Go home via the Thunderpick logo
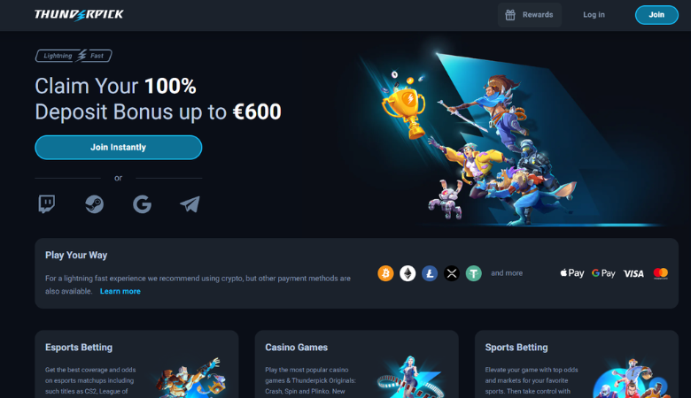This screenshot has width=691, height=398. click(x=80, y=14)
